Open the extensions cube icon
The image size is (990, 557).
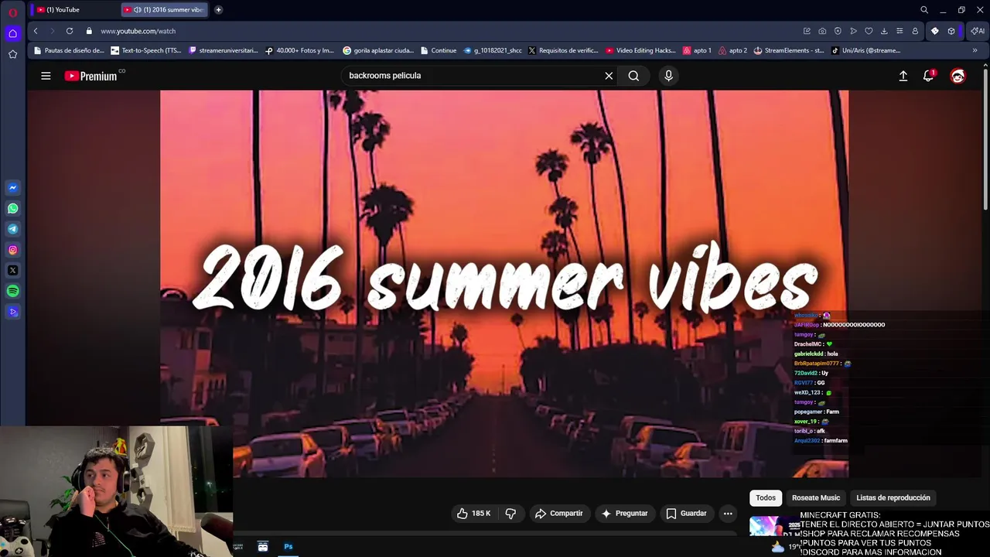coord(951,31)
